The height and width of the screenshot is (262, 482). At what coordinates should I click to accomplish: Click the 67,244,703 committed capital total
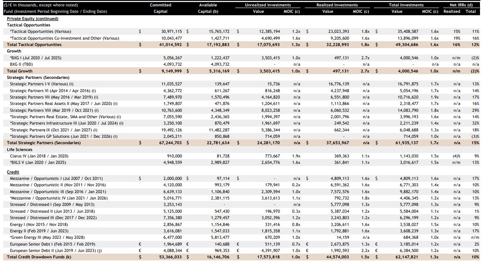[x=172, y=143]
